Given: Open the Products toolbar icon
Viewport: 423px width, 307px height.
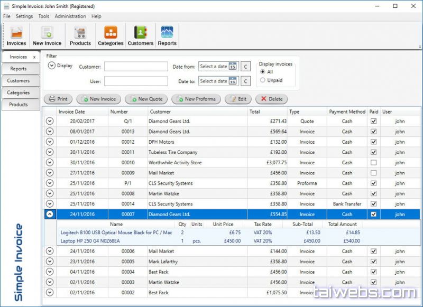Looking at the screenshot, I should pos(80,35).
